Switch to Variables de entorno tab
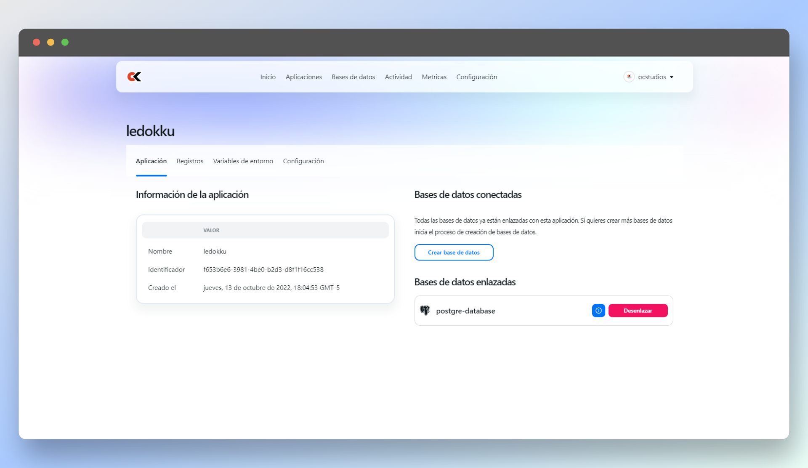Viewport: 808px width, 468px height. click(x=243, y=161)
